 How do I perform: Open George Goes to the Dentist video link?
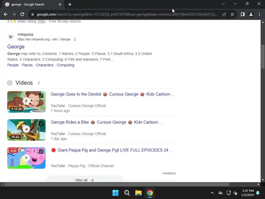(x=113, y=94)
